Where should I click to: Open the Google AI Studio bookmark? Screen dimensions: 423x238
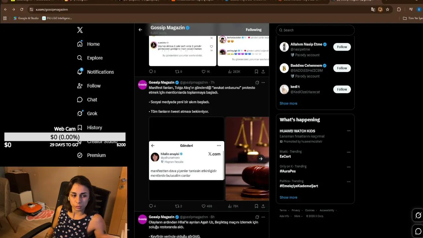pyautogui.click(x=26, y=18)
